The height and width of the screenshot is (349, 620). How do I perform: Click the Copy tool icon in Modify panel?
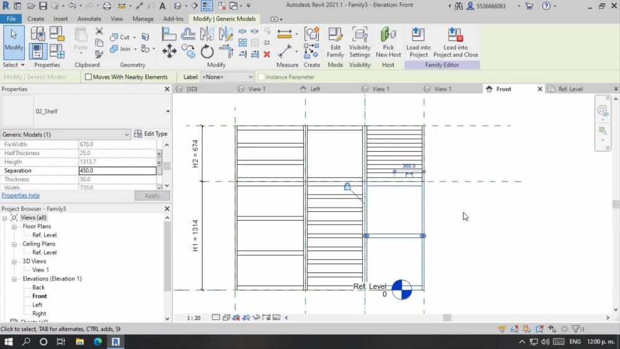coord(188,51)
